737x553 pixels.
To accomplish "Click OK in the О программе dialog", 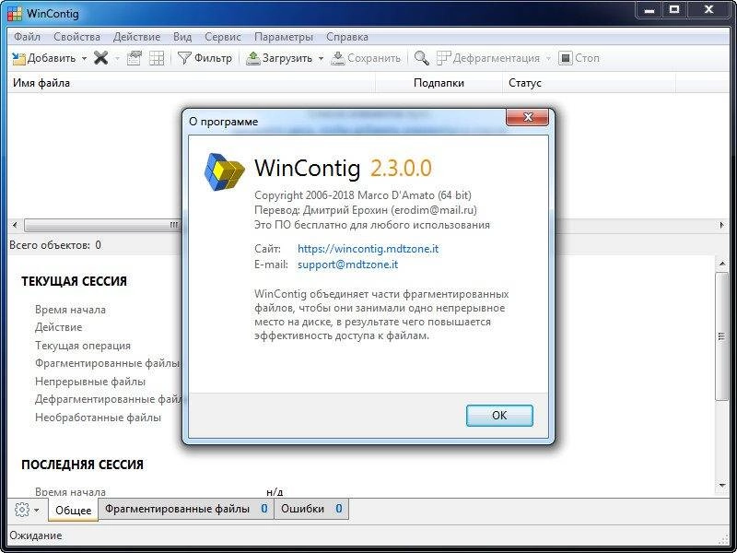I will tap(499, 416).
